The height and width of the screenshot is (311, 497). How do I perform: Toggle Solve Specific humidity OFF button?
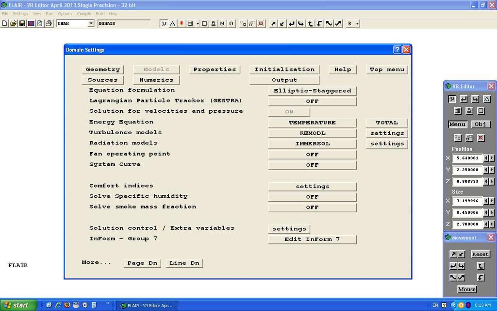click(312, 197)
